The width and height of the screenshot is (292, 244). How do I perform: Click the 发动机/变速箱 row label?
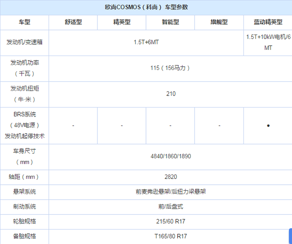click(24, 42)
